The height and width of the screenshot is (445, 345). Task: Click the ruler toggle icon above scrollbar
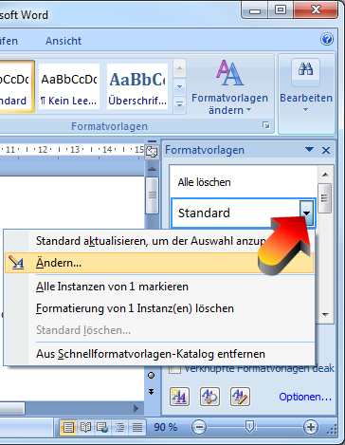152,152
